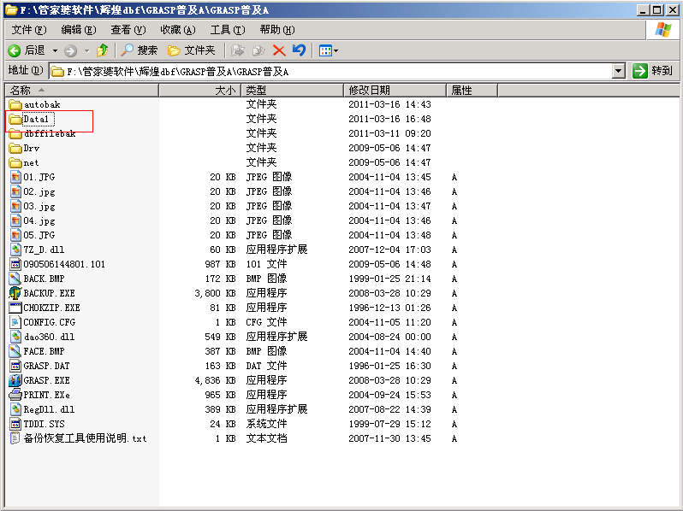683x511 pixels.
Task: Click the blue Undo arrow icon
Action: pos(299,50)
